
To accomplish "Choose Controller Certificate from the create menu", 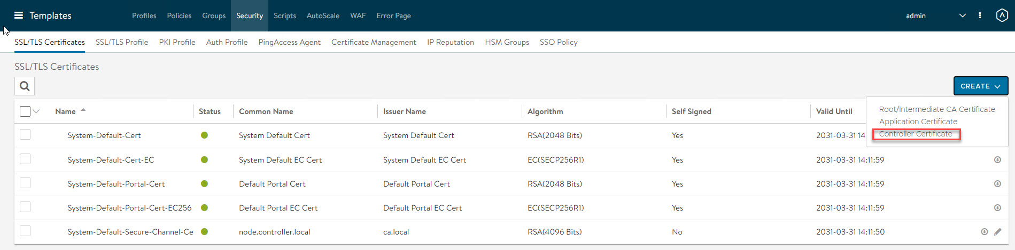I will (x=916, y=134).
